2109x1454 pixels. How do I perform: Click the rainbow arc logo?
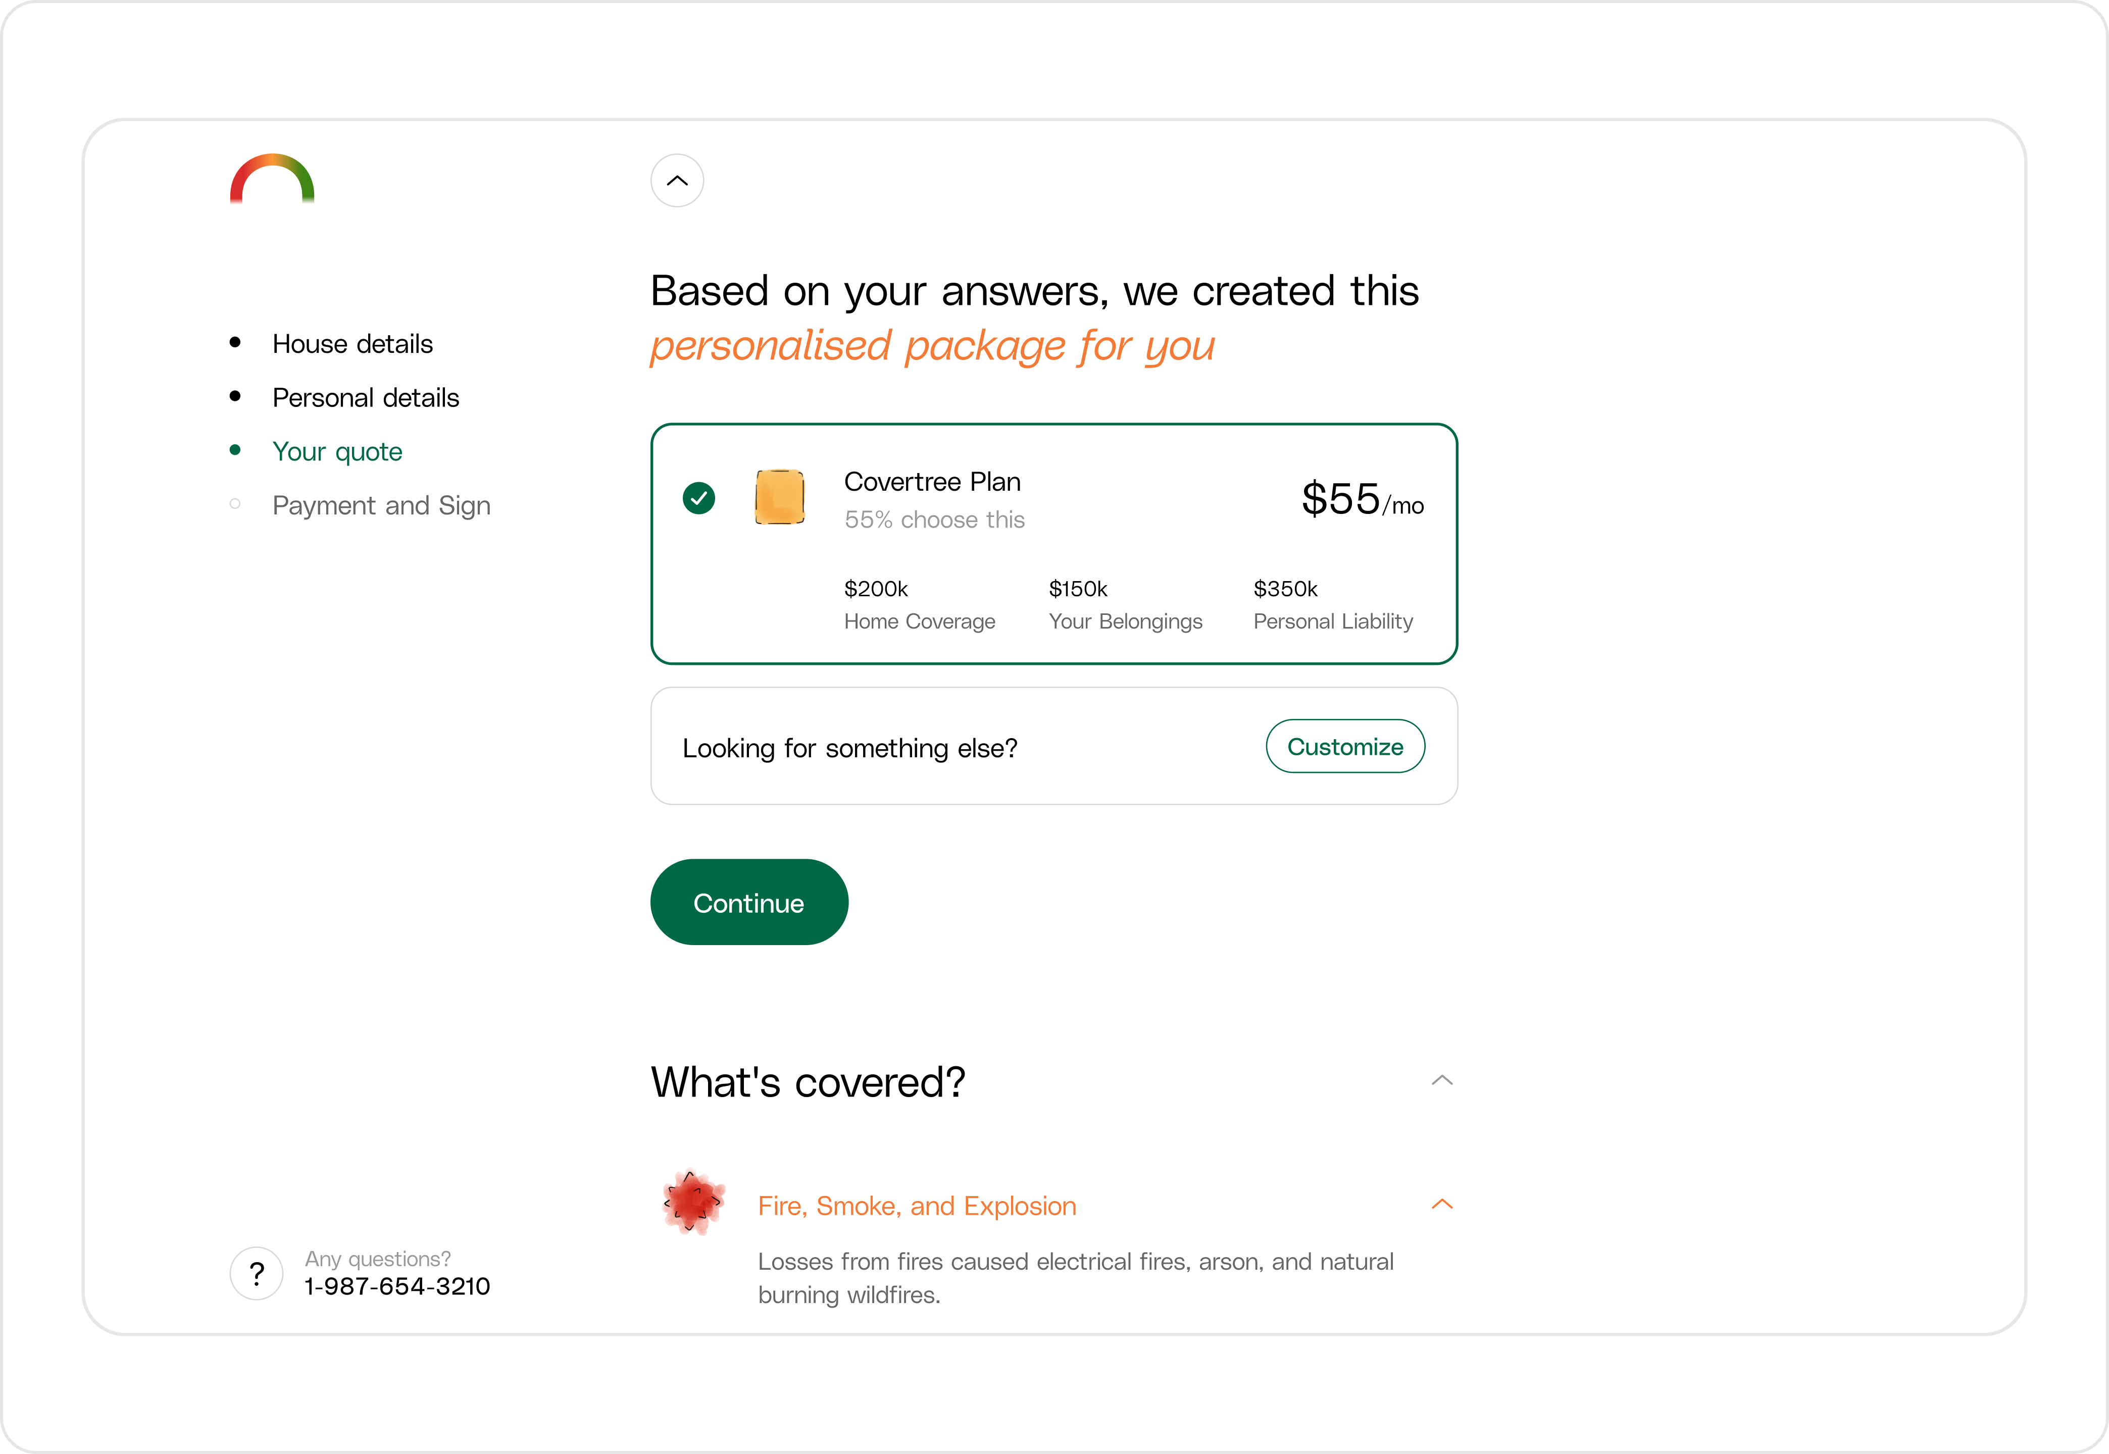point(272,179)
